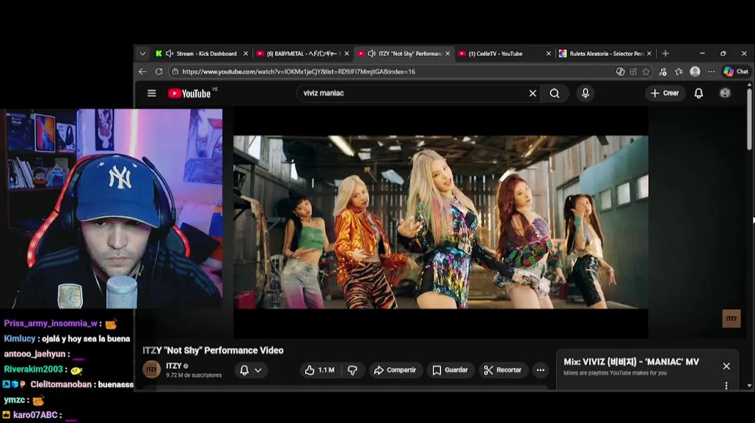The image size is (755, 423).
Task: Bookmark this page with the star icon
Action: tap(646, 72)
